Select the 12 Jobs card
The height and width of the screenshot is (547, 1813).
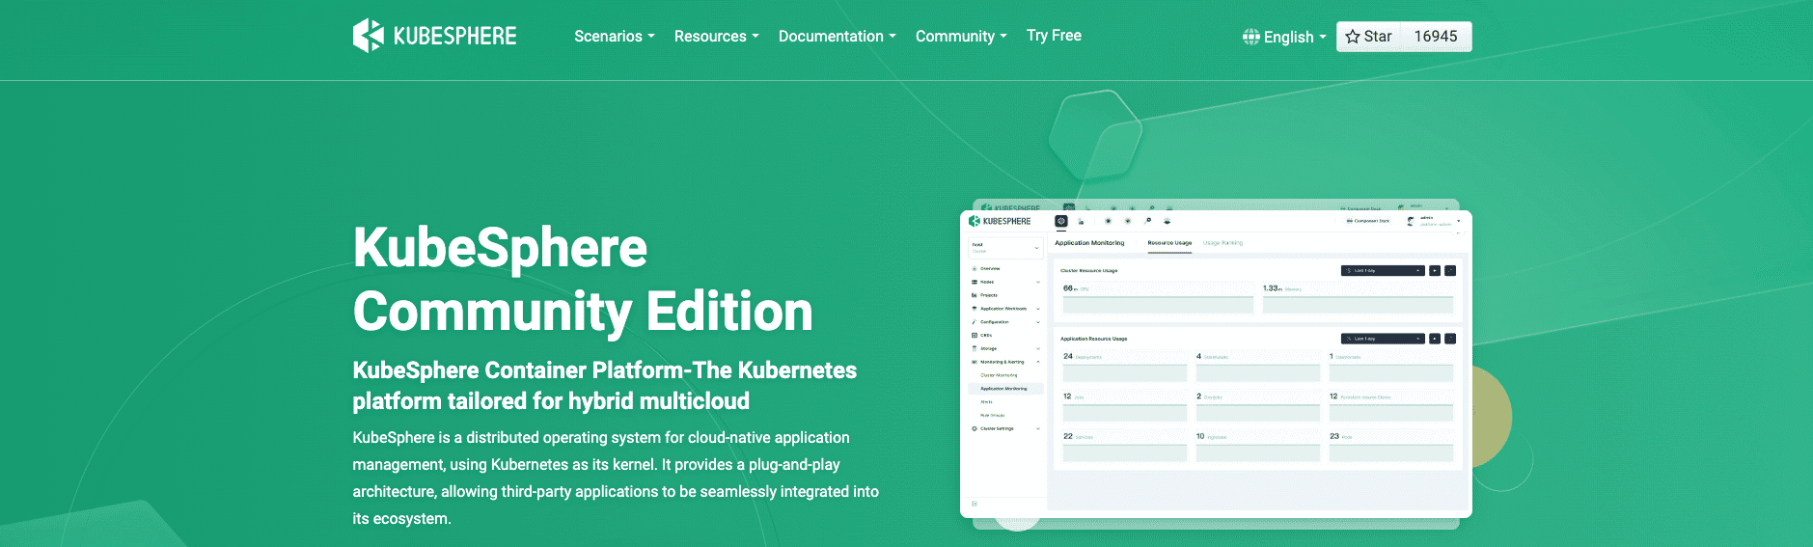[1124, 406]
